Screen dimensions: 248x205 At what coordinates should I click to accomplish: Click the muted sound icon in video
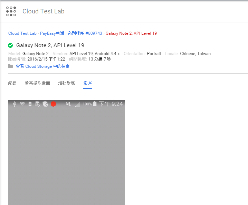(x=68, y=104)
